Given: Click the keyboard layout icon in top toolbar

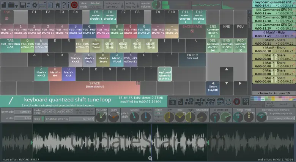Looking at the screenshot, I should [43, 5].
